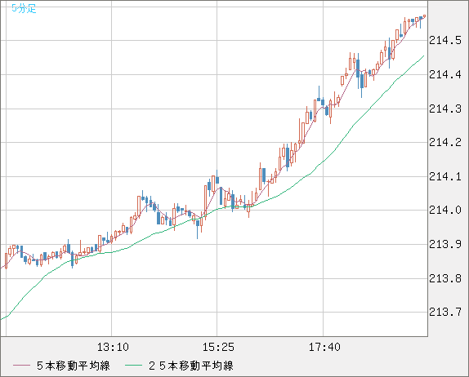Click the 214.5 price axis label
The image size is (469, 377).
(x=445, y=40)
